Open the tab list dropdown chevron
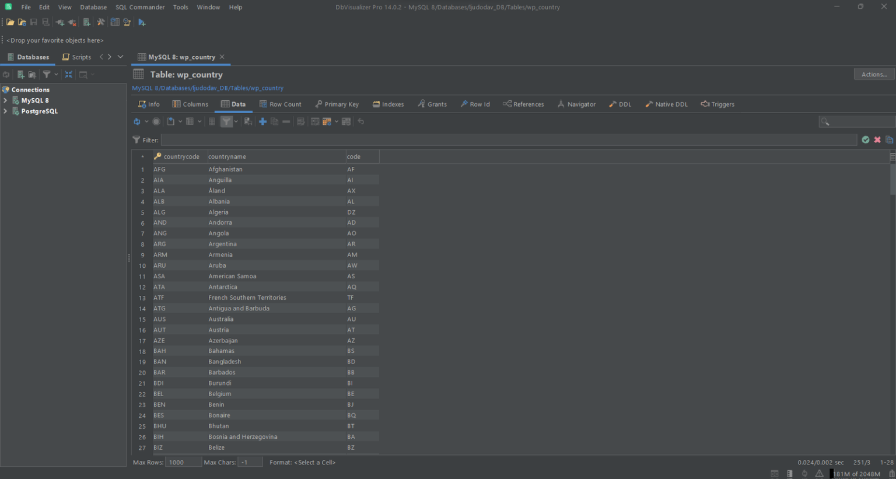This screenshot has height=479, width=896. tap(120, 57)
